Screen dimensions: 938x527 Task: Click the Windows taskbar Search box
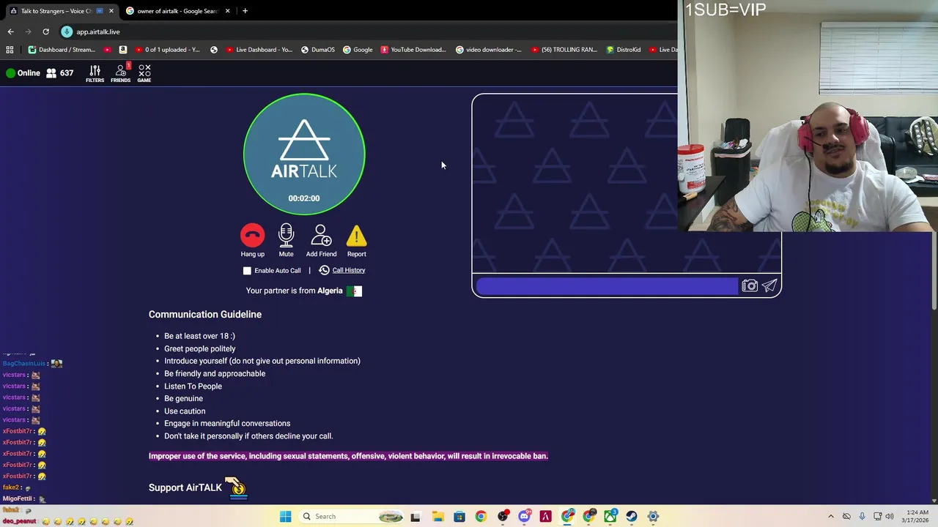tap(352, 516)
